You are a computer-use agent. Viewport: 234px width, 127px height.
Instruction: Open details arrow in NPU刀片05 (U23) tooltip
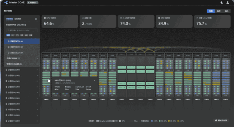94,80
